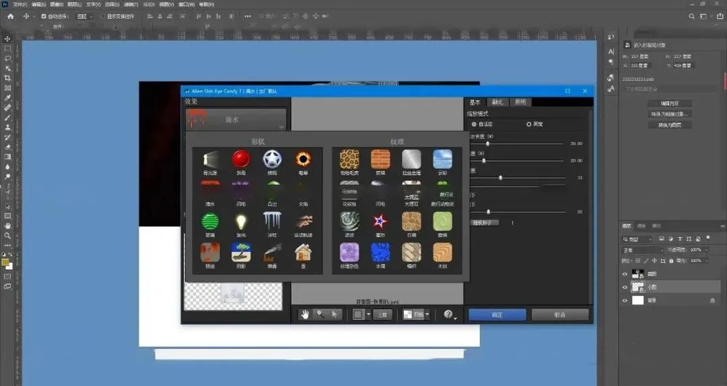The width and height of the screenshot is (727, 386).
Task: Click the hand pan tool in Eye Candy dialog
Action: [x=305, y=315]
